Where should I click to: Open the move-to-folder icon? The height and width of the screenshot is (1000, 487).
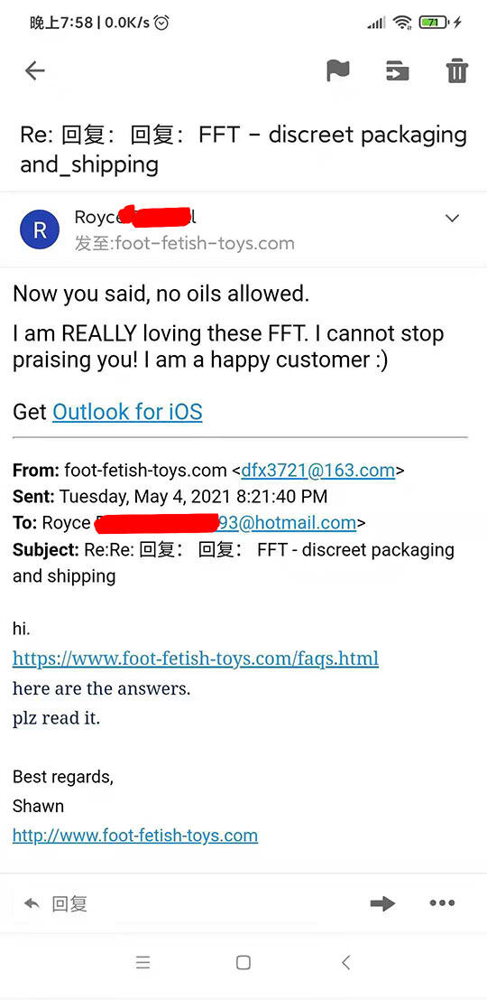[x=397, y=70]
